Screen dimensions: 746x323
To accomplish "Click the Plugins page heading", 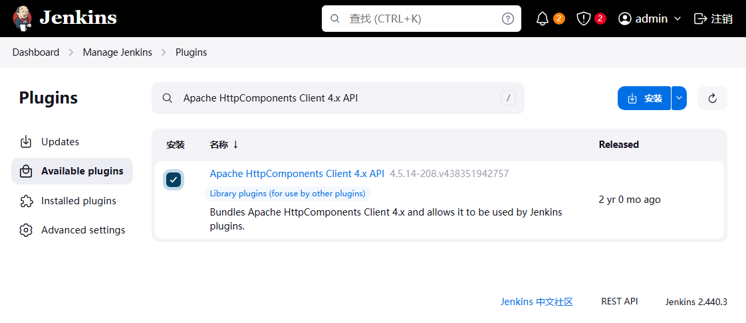I will [x=48, y=98].
